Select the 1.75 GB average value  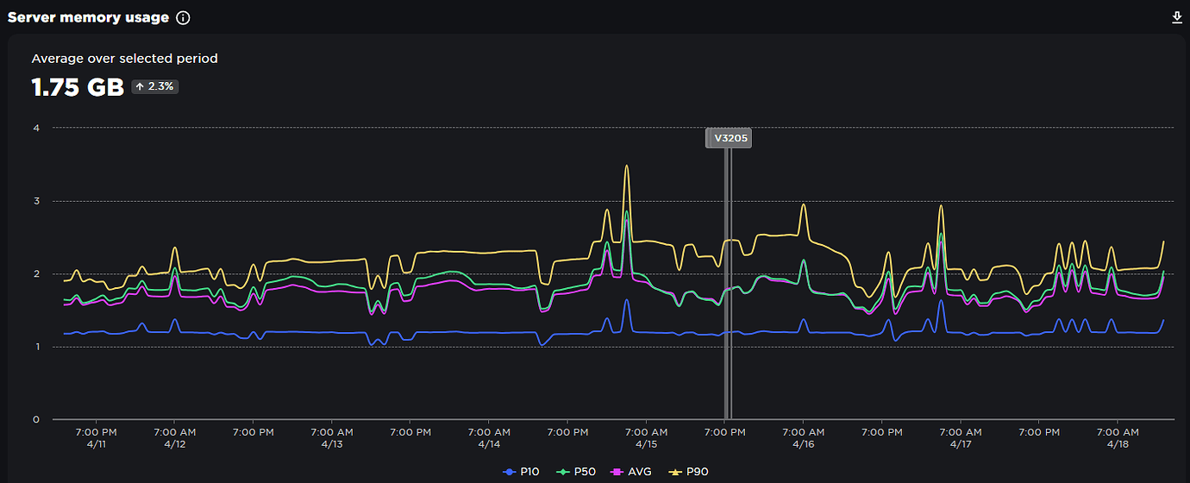pyautogui.click(x=78, y=87)
